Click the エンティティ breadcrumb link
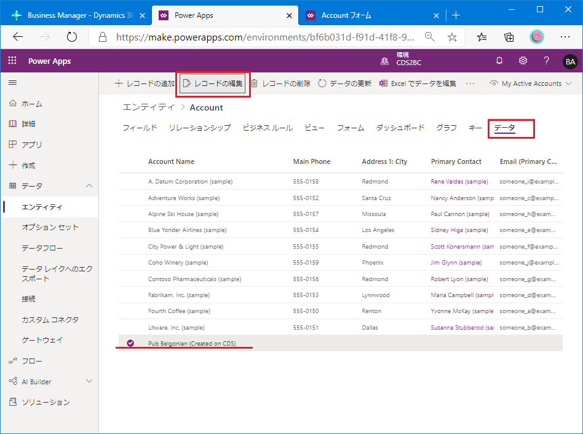Image resolution: width=583 pixels, height=434 pixels. [x=148, y=107]
